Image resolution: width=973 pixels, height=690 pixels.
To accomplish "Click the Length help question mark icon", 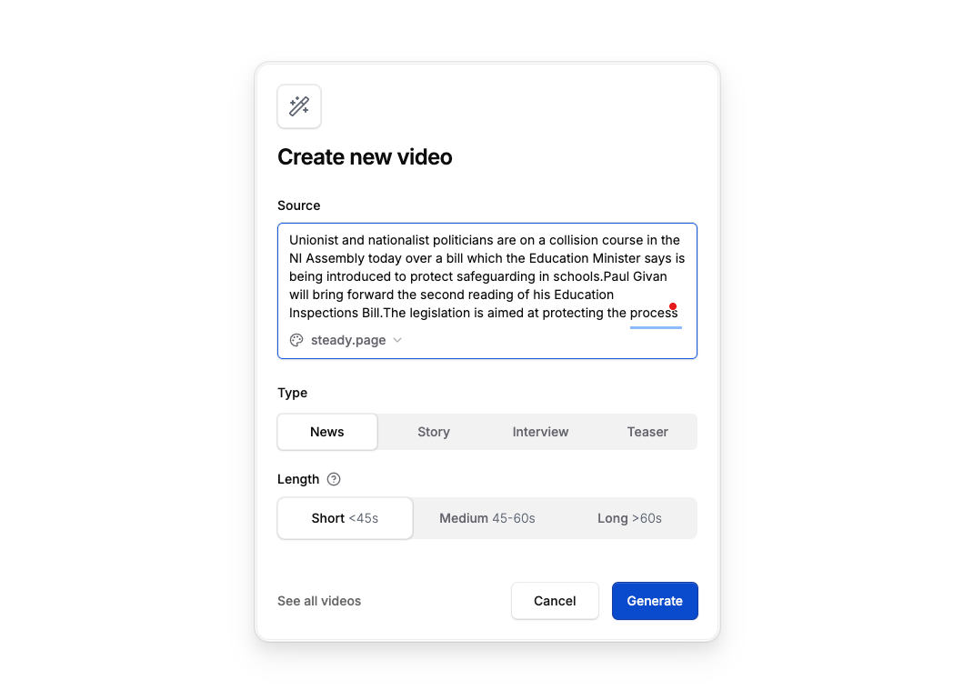I will (x=334, y=479).
